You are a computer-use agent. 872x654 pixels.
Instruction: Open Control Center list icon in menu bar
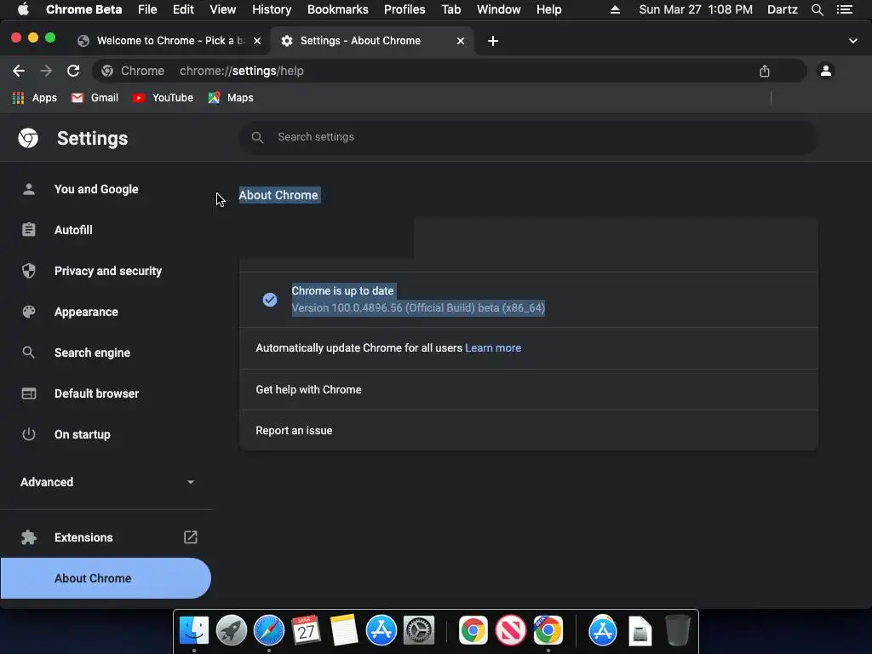845,9
